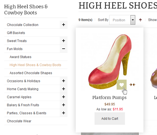The height and width of the screenshot is (135, 157).
Task: Expand Occasions & Holidays submenu
Action: (64, 81)
